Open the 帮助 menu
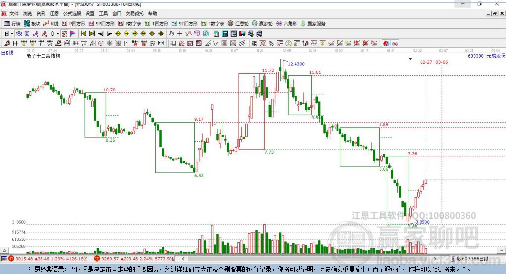The image size is (506, 274). click(x=152, y=13)
